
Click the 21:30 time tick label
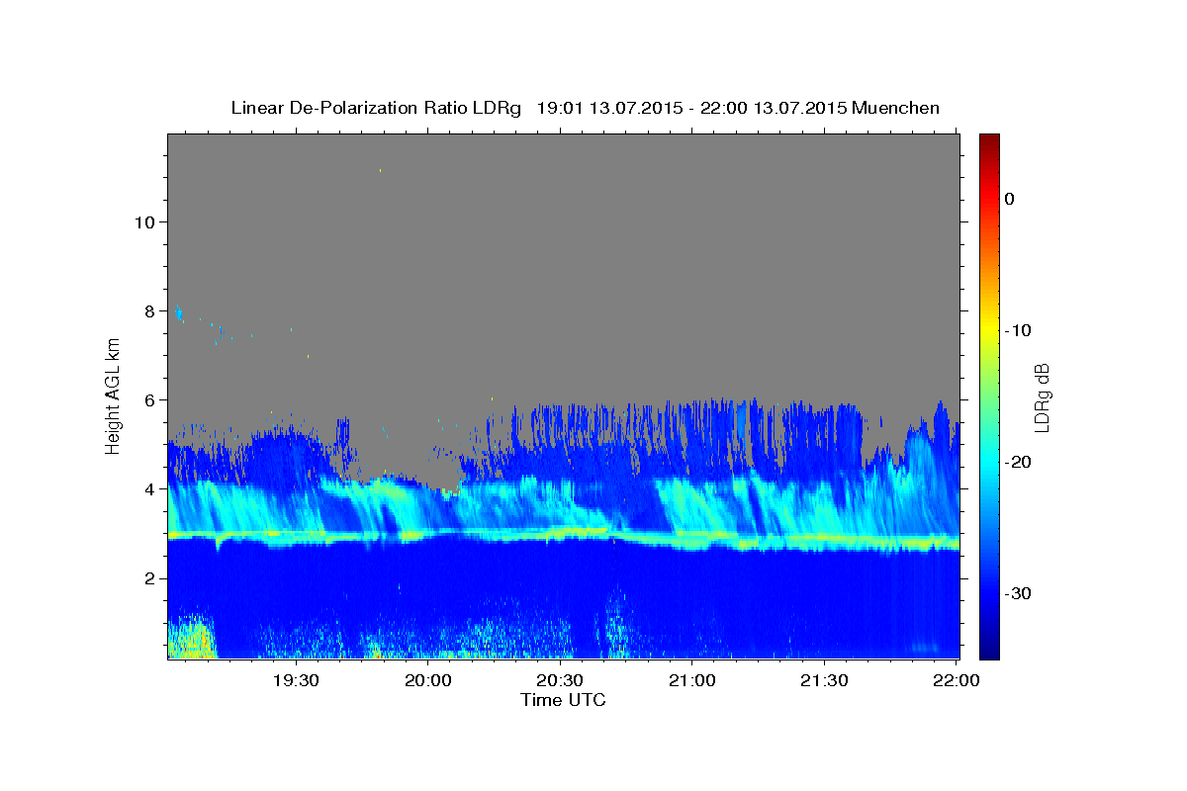point(824,680)
